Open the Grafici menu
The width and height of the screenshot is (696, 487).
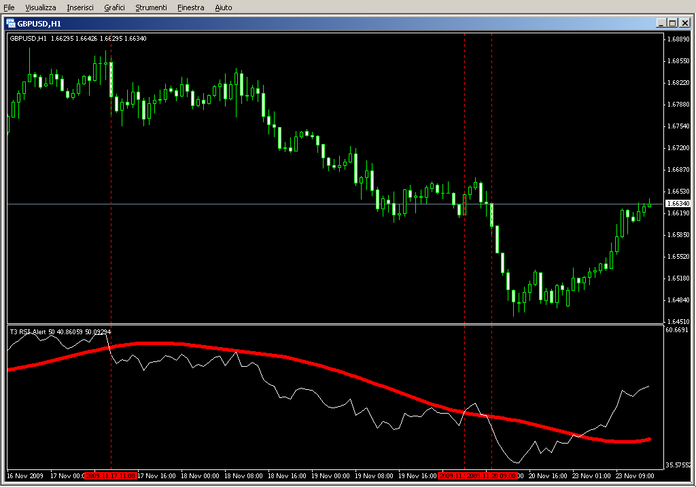114,7
